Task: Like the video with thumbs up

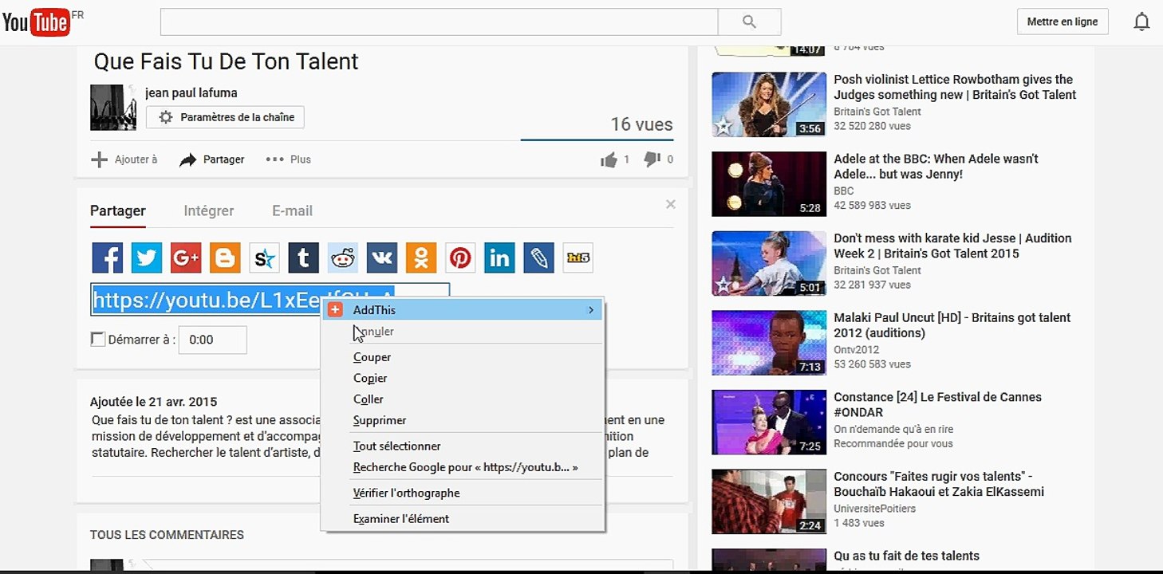Action: pos(609,159)
